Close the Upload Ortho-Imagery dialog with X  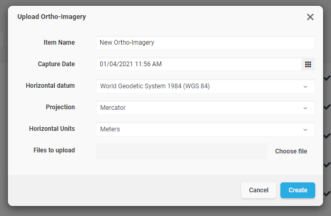310,17
